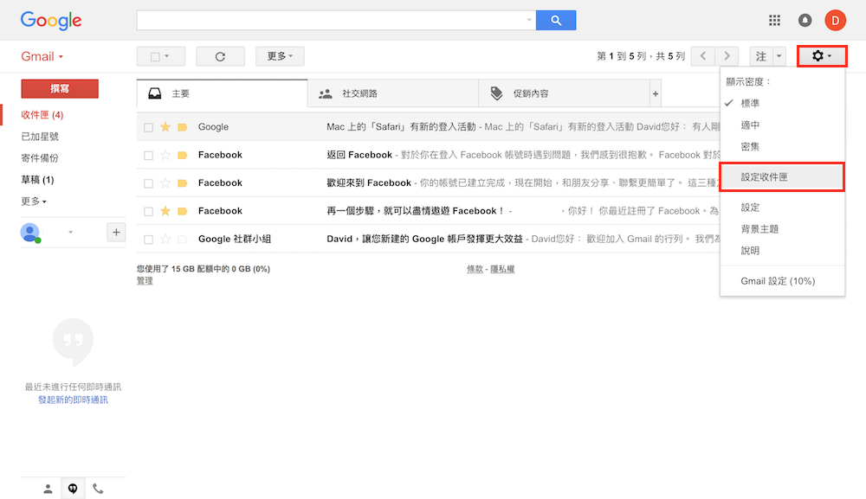This screenshot has height=499, width=866.
Task: Open the notifications bell icon
Action: click(x=805, y=20)
